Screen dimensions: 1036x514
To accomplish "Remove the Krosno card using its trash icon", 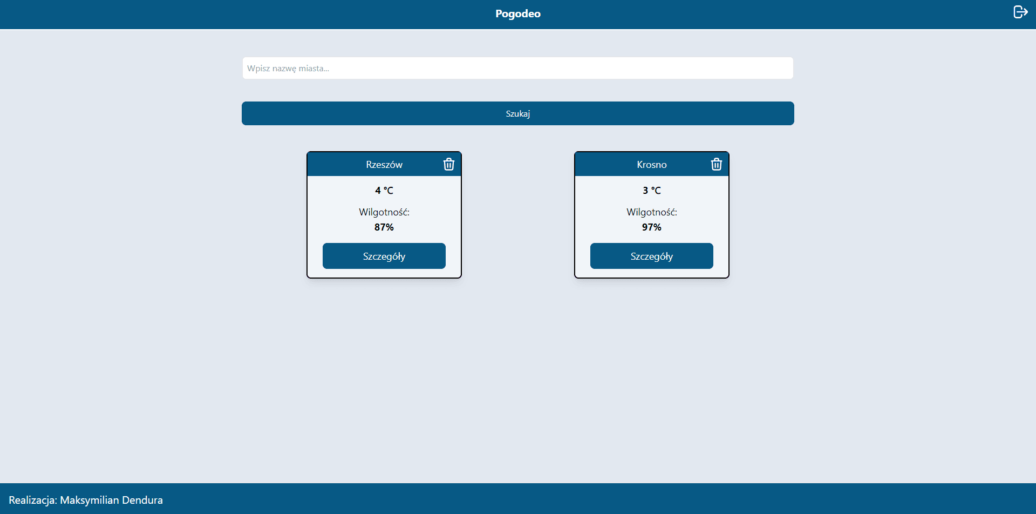I will [x=717, y=164].
